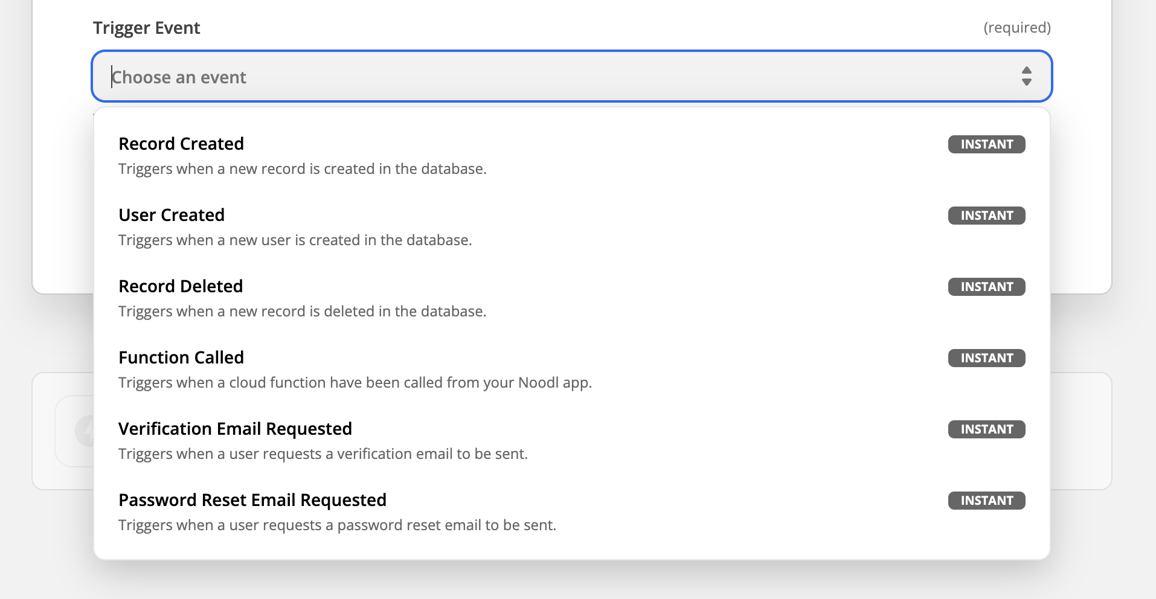Click the (required) indicator text
Screen dimensions: 1156x599
coord(1017,28)
